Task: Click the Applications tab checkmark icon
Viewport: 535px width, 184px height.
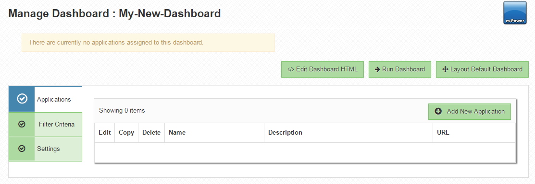Action: click(x=22, y=99)
